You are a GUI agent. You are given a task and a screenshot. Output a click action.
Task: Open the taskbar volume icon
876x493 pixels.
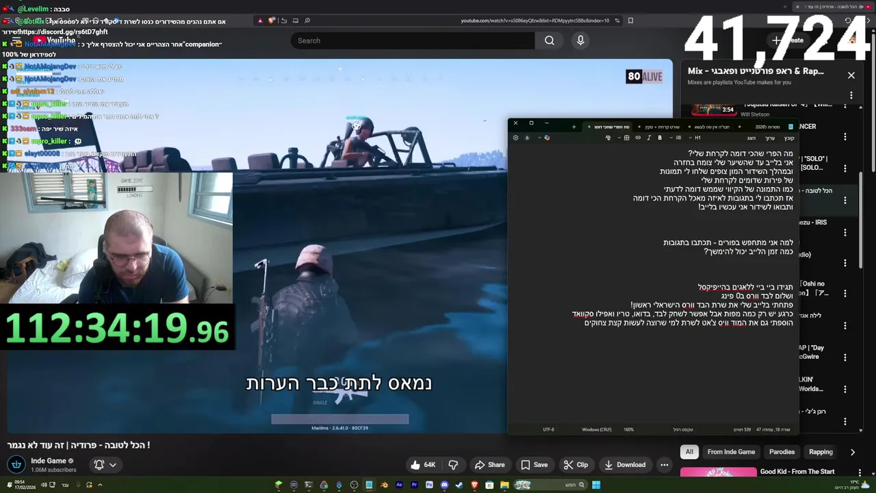44,485
